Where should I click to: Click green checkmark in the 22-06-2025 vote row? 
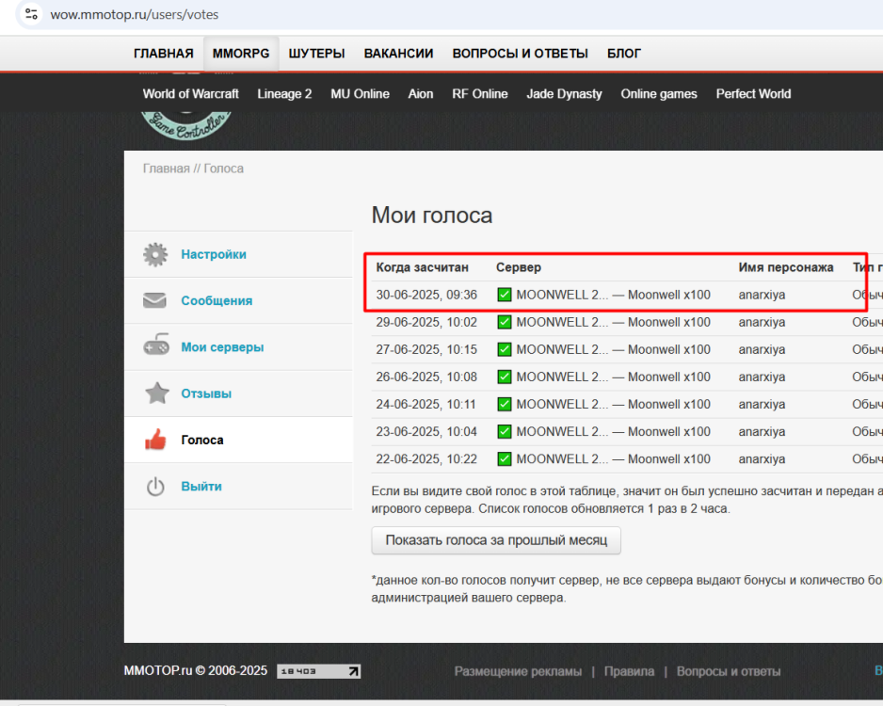coord(505,459)
